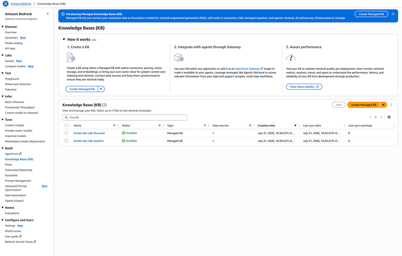Click the info icon in the banner

click(63, 14)
